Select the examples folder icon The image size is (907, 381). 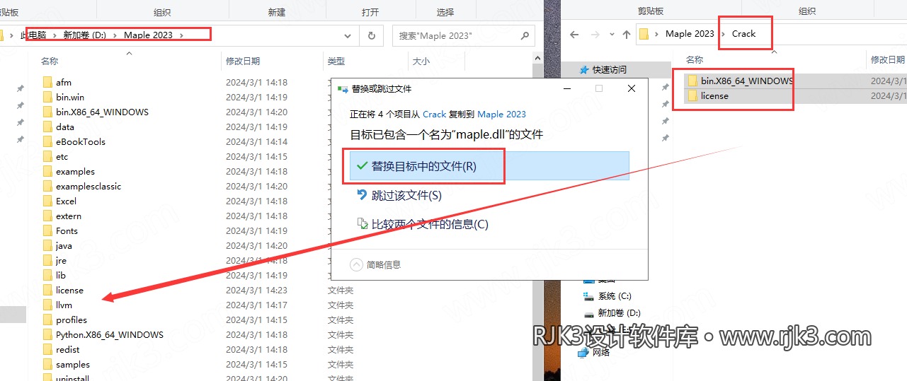pos(47,171)
